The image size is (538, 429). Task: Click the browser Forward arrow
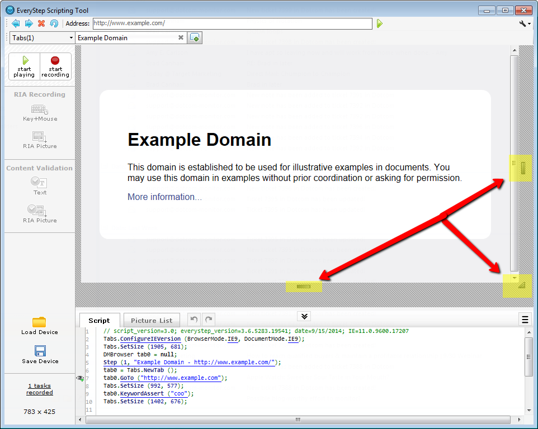tap(29, 23)
